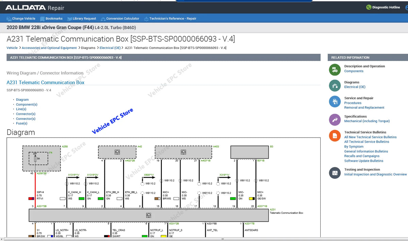Click the red RT/VI wire color swatch

point(31,198)
